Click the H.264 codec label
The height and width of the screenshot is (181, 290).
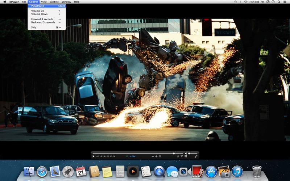pos(132,156)
